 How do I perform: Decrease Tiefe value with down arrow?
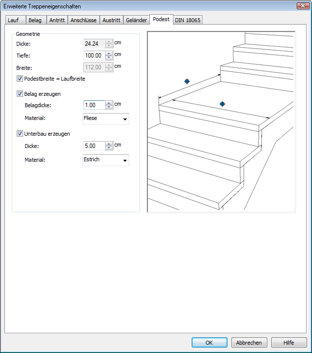coord(109,58)
